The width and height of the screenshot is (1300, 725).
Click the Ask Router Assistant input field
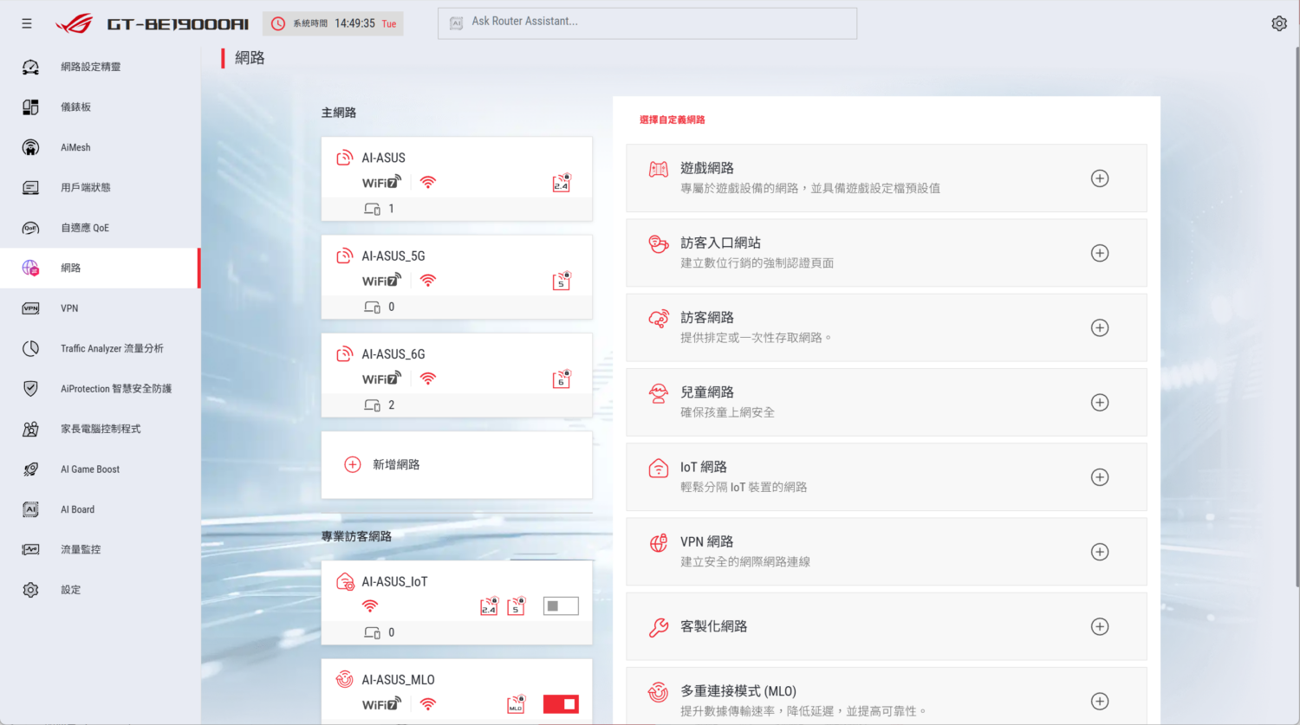pos(647,23)
